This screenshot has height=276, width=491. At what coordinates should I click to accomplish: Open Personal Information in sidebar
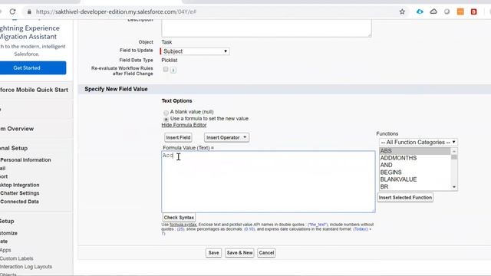pos(25,160)
